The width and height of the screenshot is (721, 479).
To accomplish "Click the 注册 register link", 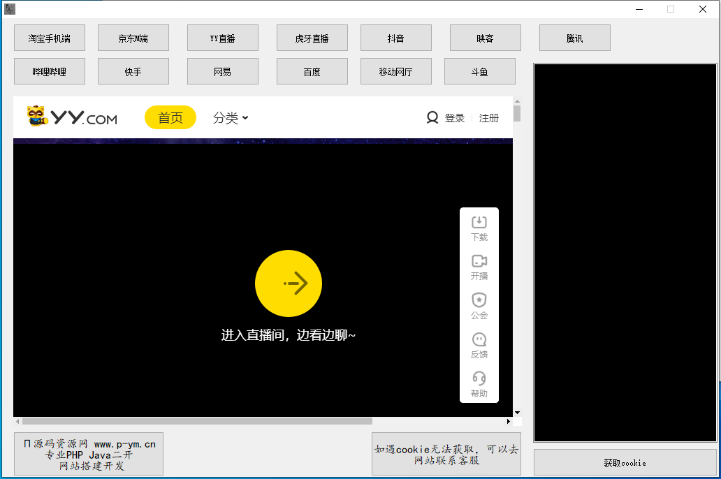I will 489,118.
